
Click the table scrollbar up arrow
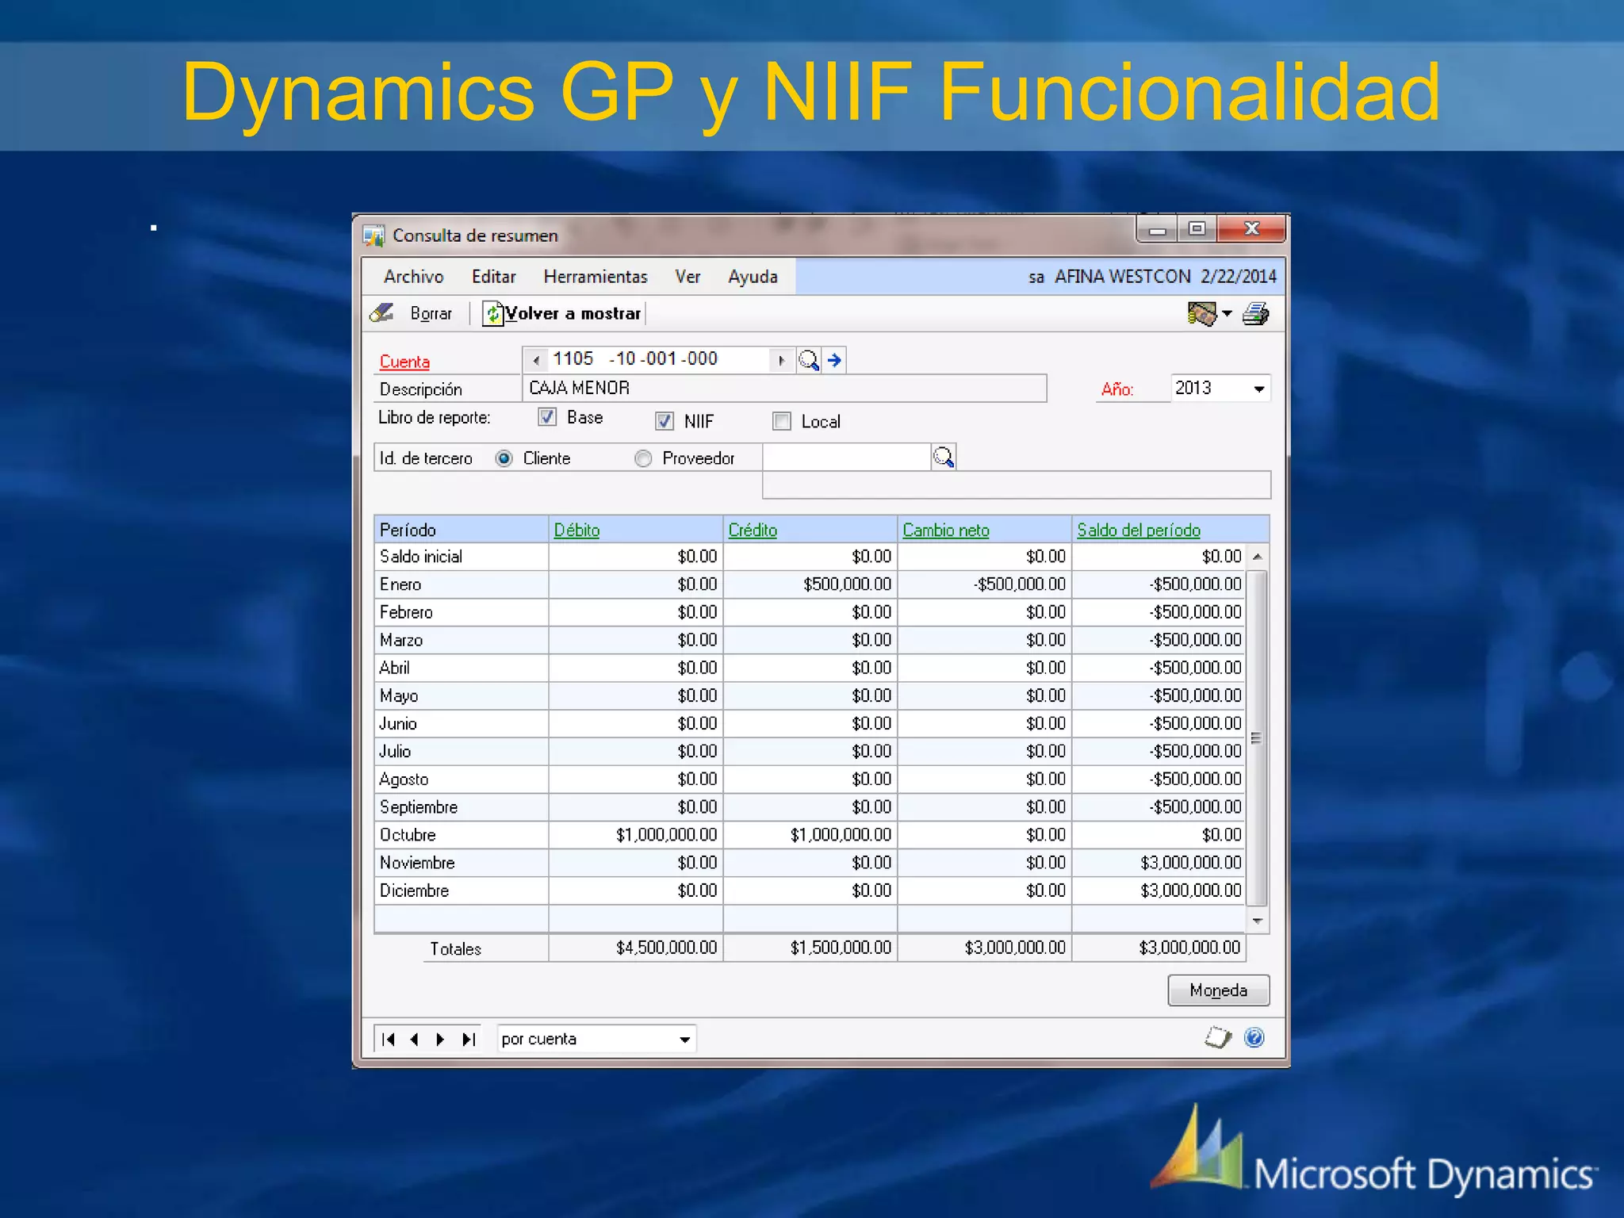[x=1258, y=557]
